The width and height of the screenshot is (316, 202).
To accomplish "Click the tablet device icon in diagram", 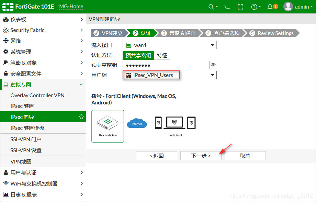I will [191, 123].
